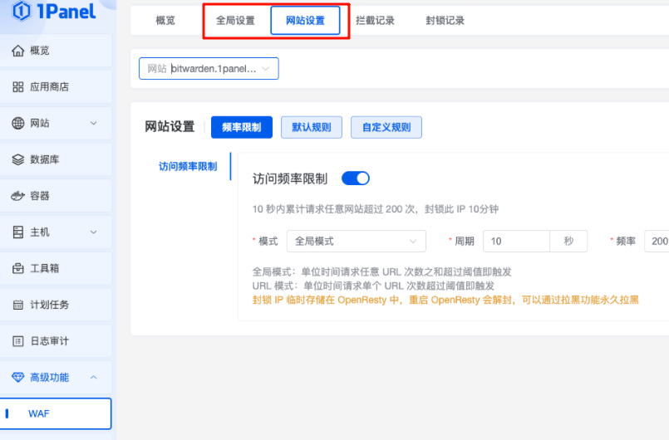Open the 网站 bitwarden.1panel selector dropdown

(x=209, y=69)
